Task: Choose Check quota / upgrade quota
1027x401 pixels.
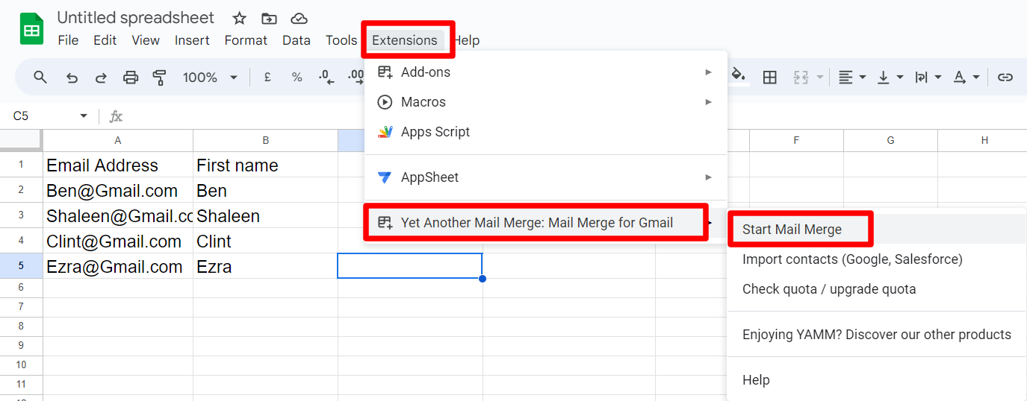Action: pyautogui.click(x=829, y=289)
